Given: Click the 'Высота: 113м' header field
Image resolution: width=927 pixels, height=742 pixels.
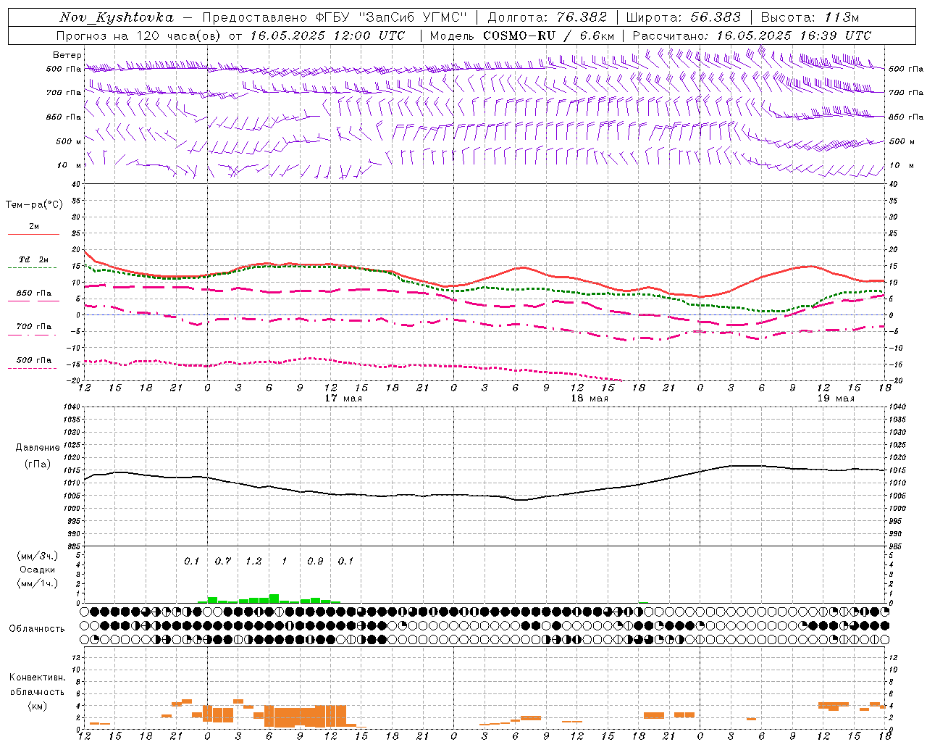Looking at the screenshot, I should pyautogui.click(x=810, y=17).
